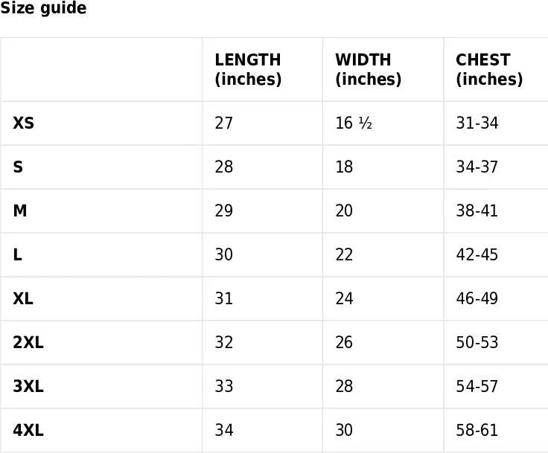Viewport: 548px width, 453px height.
Task: Select the CHEST (inches) column header
Action: click(x=489, y=69)
